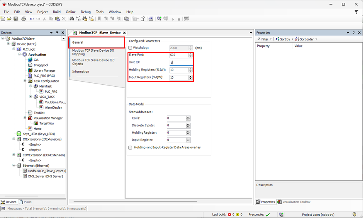This screenshot has width=363, height=218.
Task: Open the Information tab
Action: coord(94,72)
